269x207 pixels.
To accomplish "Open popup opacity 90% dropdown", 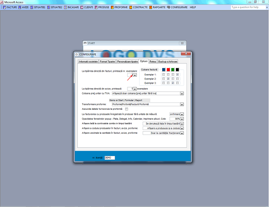I will click(x=182, y=119).
